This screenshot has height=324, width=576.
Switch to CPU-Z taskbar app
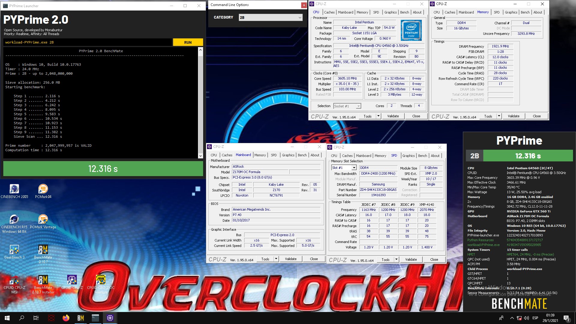point(110,318)
